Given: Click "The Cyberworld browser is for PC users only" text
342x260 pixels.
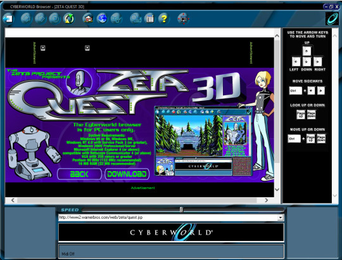Looking at the screenshot, I should tap(107, 127).
